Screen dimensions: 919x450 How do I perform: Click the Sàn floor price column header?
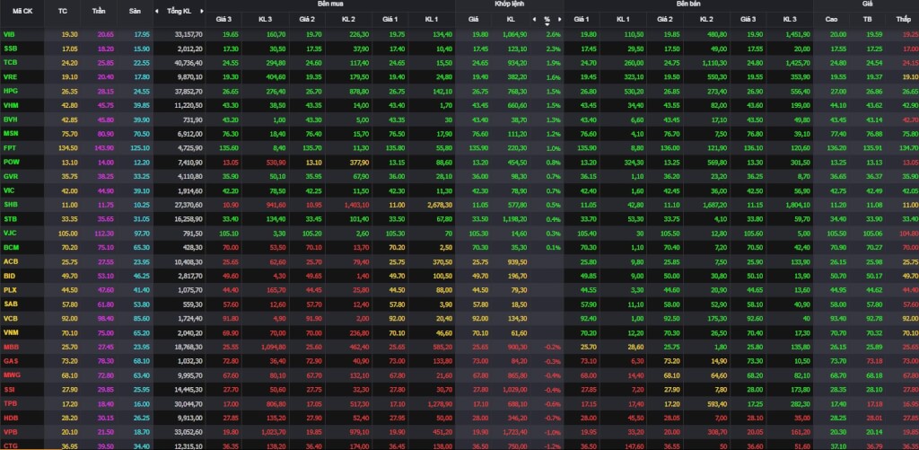pyautogui.click(x=135, y=11)
